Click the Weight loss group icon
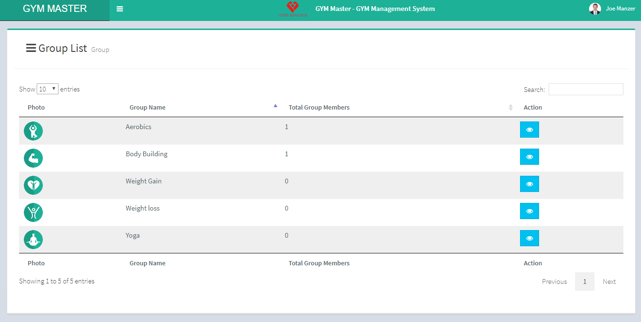The height and width of the screenshot is (322, 641). (33, 212)
